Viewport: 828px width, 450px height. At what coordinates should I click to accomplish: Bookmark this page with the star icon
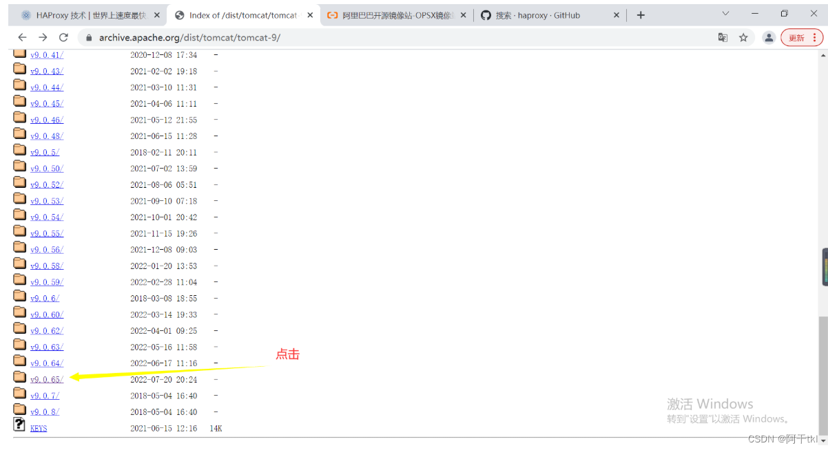[x=743, y=38]
